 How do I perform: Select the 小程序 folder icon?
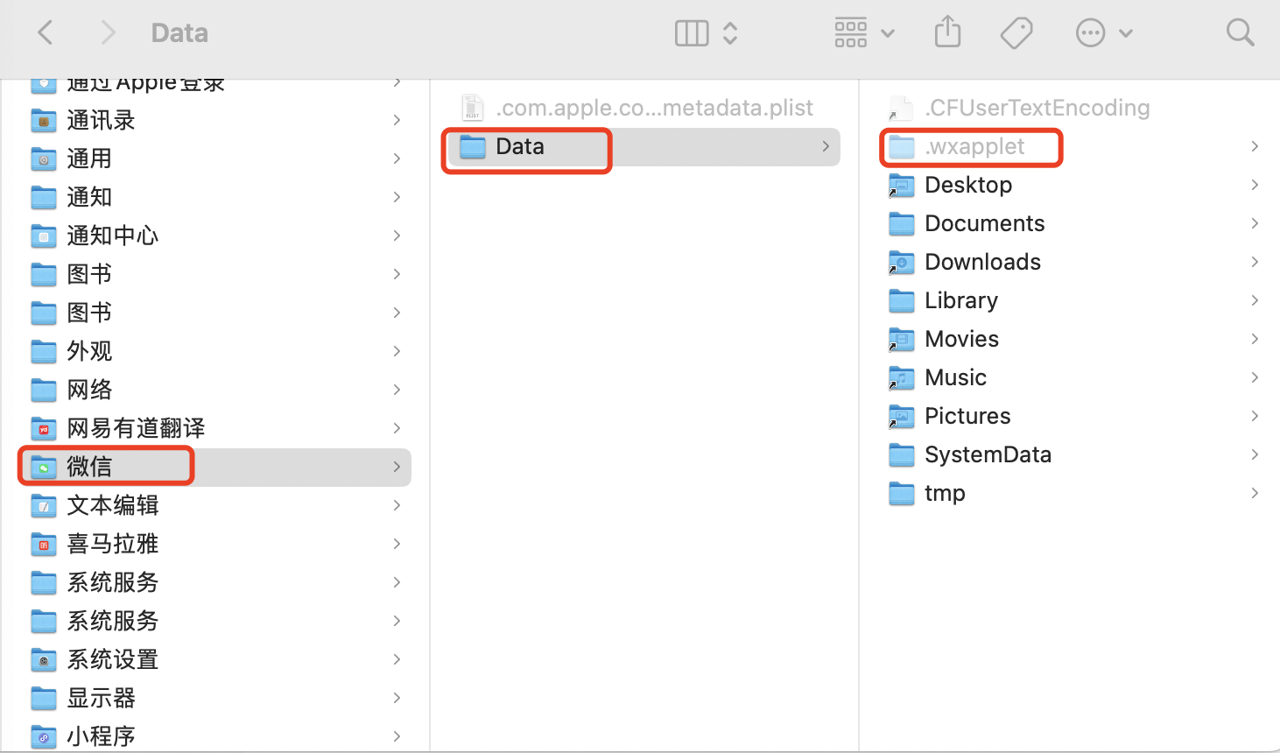44,736
